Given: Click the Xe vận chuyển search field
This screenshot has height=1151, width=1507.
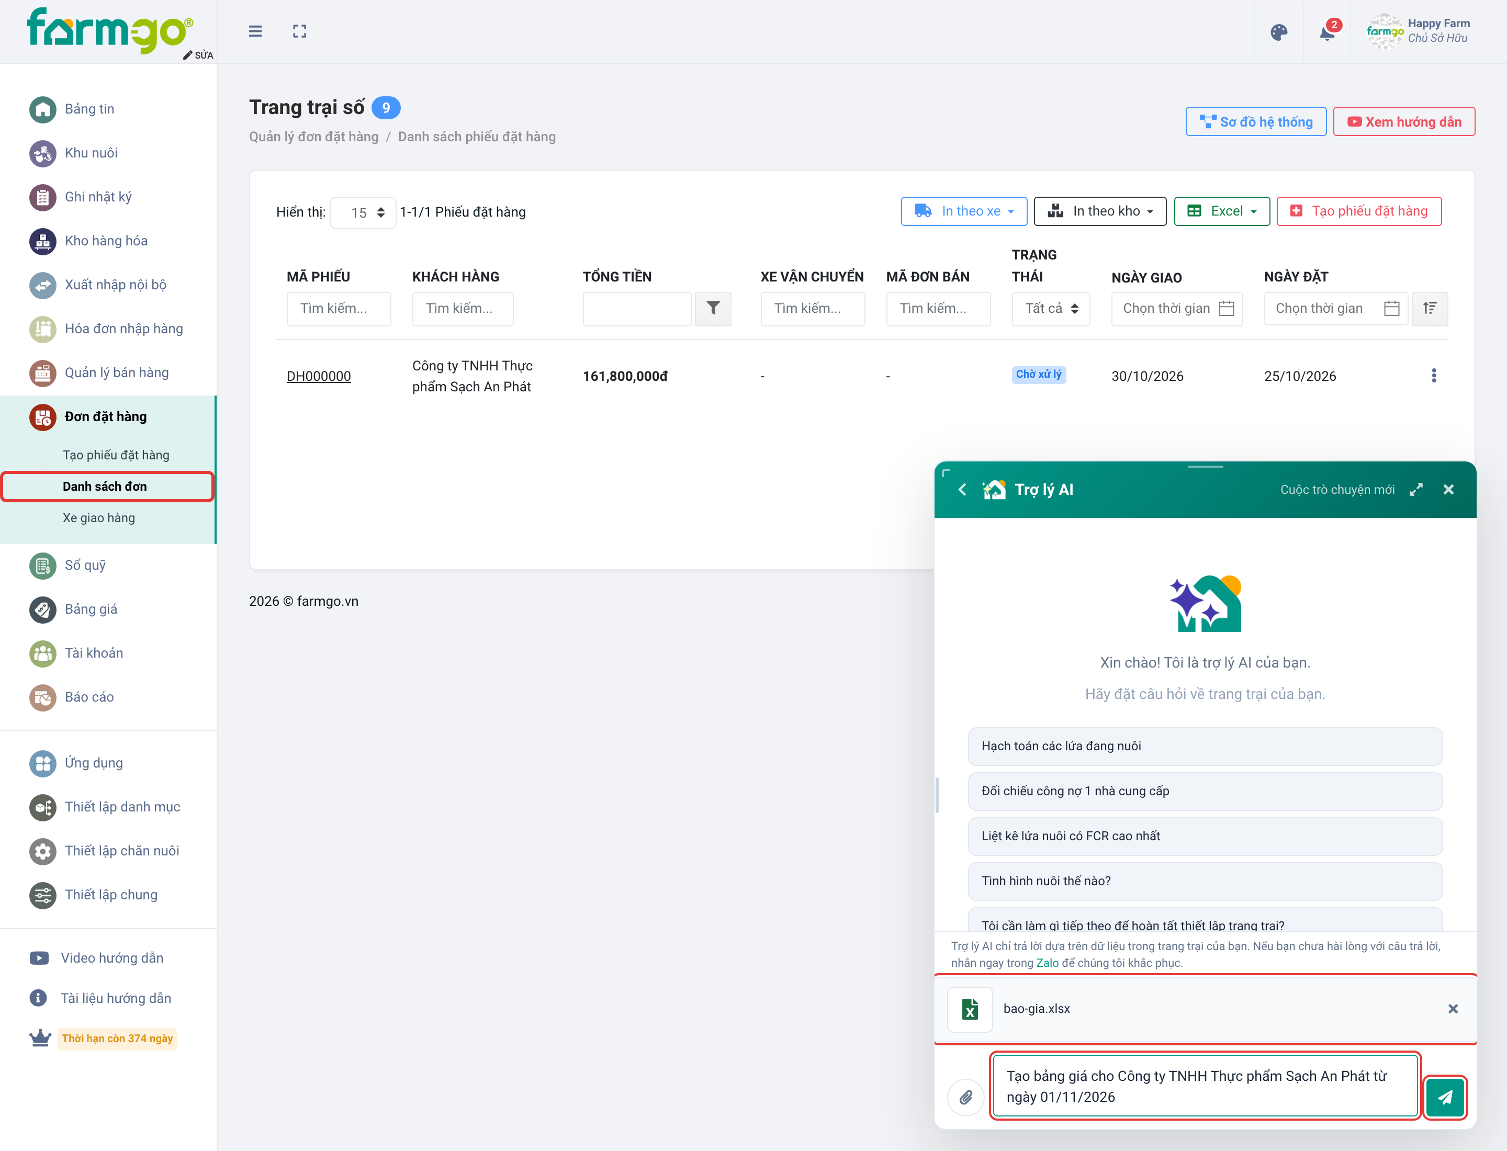Looking at the screenshot, I should click(x=812, y=308).
